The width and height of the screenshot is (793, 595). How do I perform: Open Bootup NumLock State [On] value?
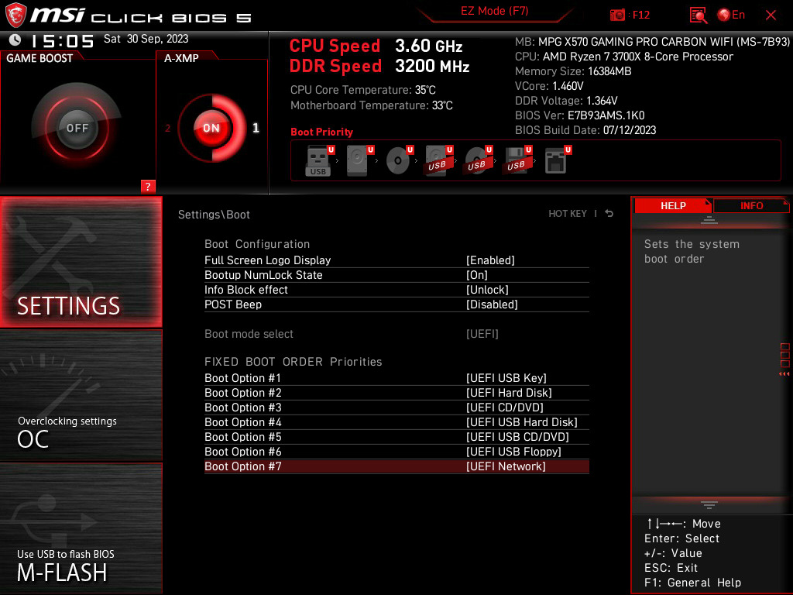coord(476,275)
